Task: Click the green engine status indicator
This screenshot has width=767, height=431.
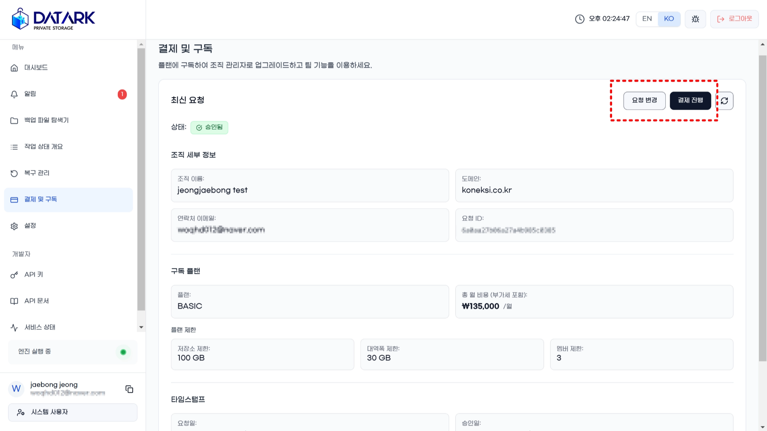Action: point(123,352)
